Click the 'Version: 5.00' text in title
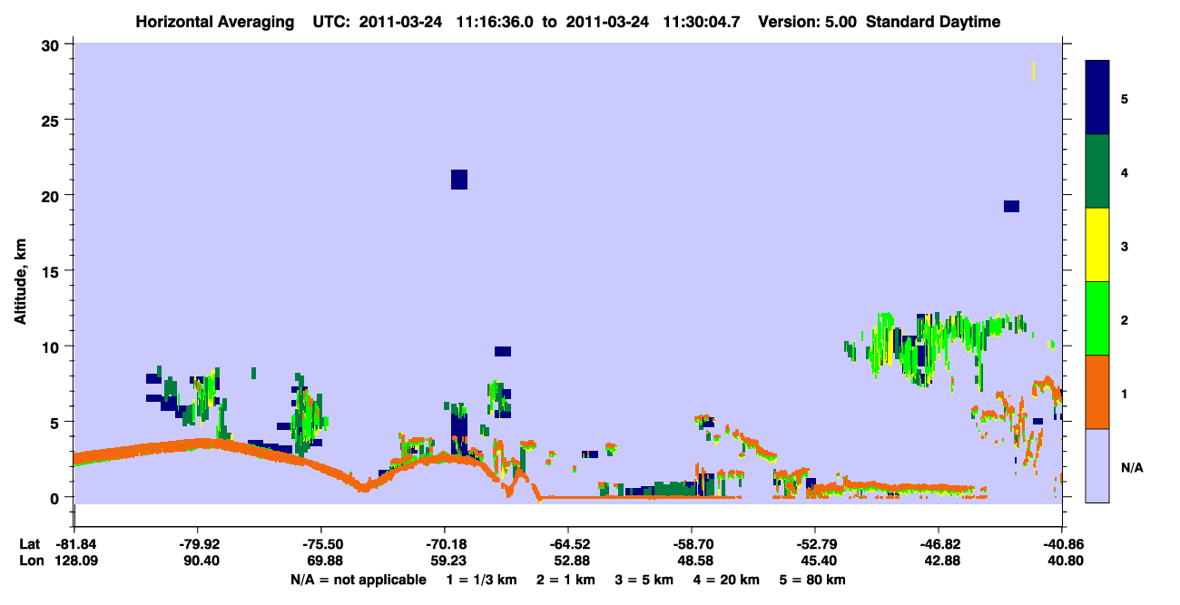Viewport: 1180px width, 605px height. click(807, 22)
